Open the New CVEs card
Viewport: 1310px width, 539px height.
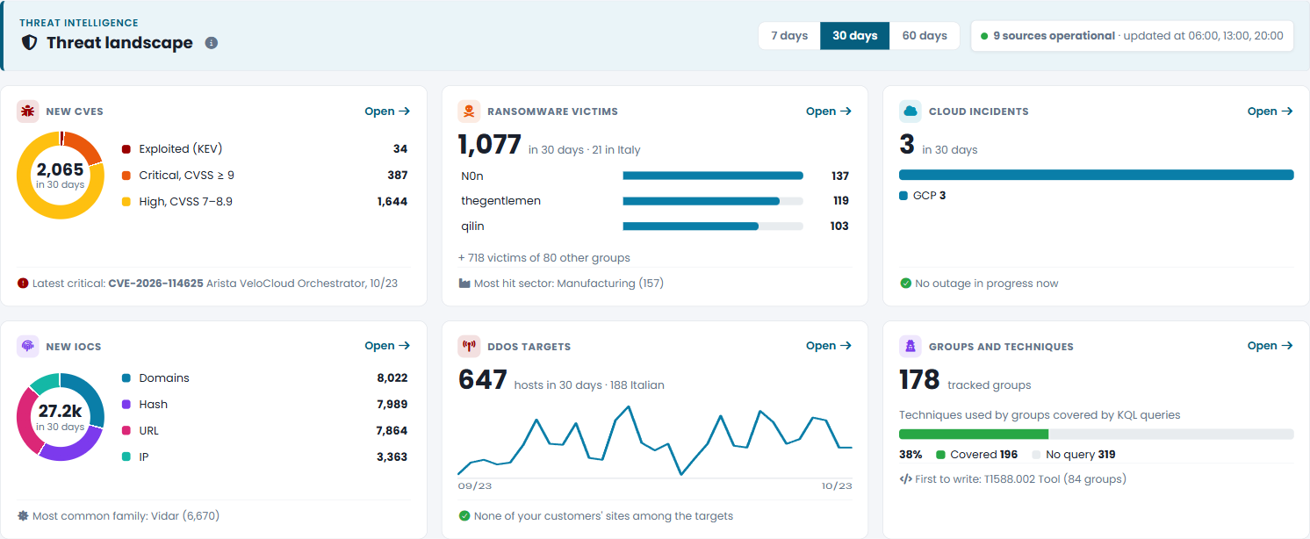[x=387, y=111]
